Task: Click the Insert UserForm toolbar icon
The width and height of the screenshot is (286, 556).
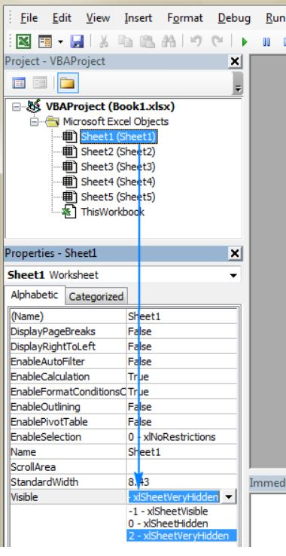Action: [45, 41]
